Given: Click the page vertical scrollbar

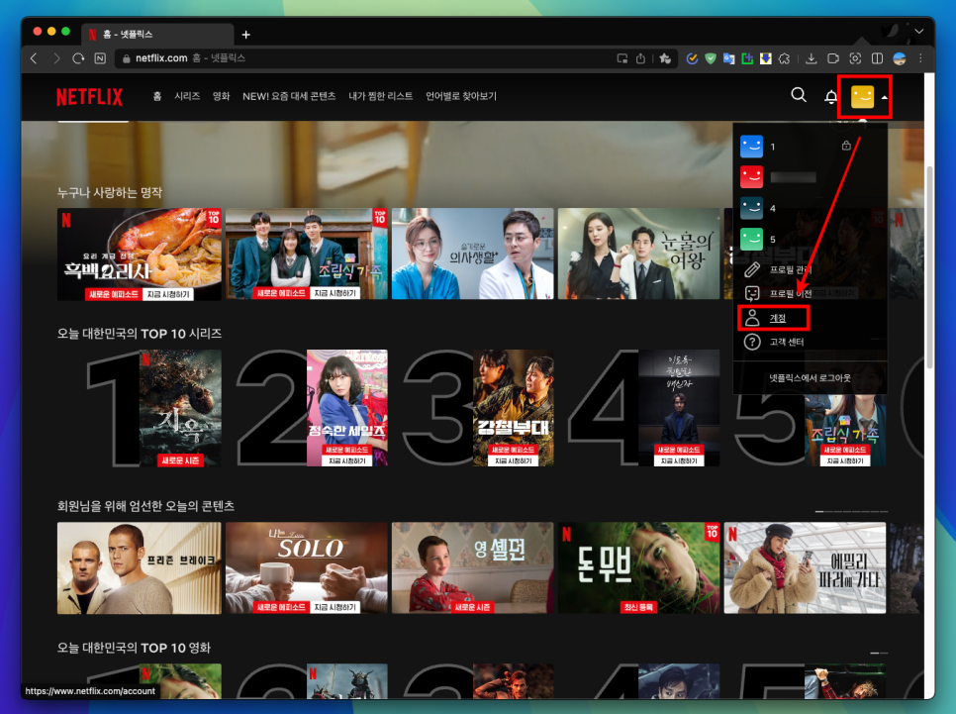Looking at the screenshot, I should coord(930,265).
